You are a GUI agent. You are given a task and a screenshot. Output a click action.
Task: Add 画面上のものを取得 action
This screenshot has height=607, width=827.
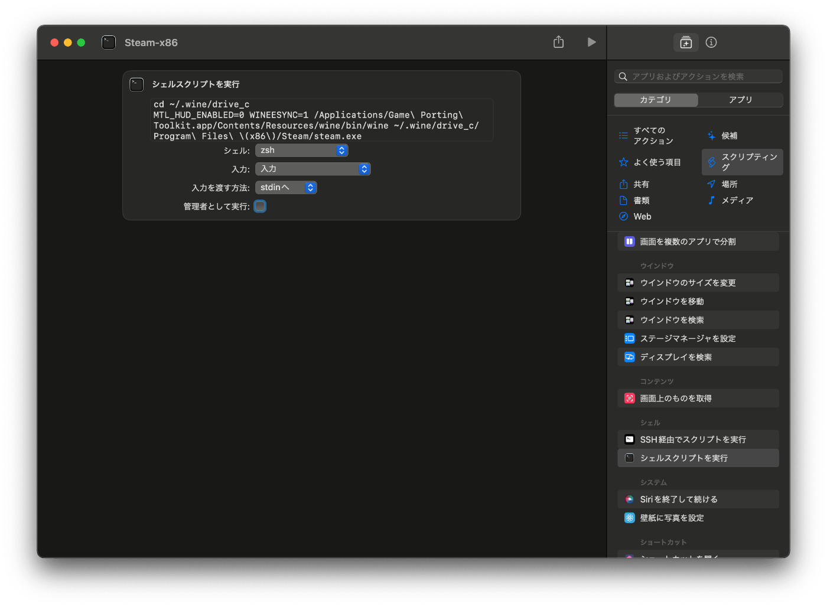[698, 399]
